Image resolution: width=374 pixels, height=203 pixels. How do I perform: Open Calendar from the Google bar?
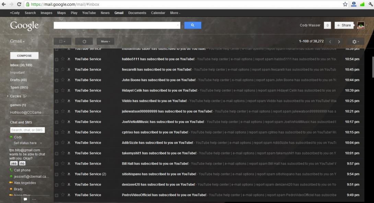tap(158, 13)
